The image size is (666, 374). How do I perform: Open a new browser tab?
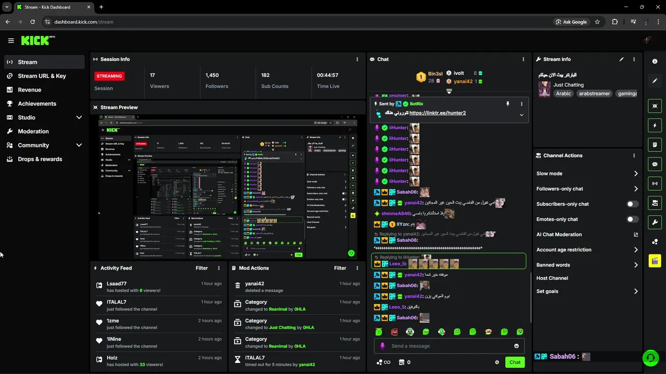click(101, 7)
